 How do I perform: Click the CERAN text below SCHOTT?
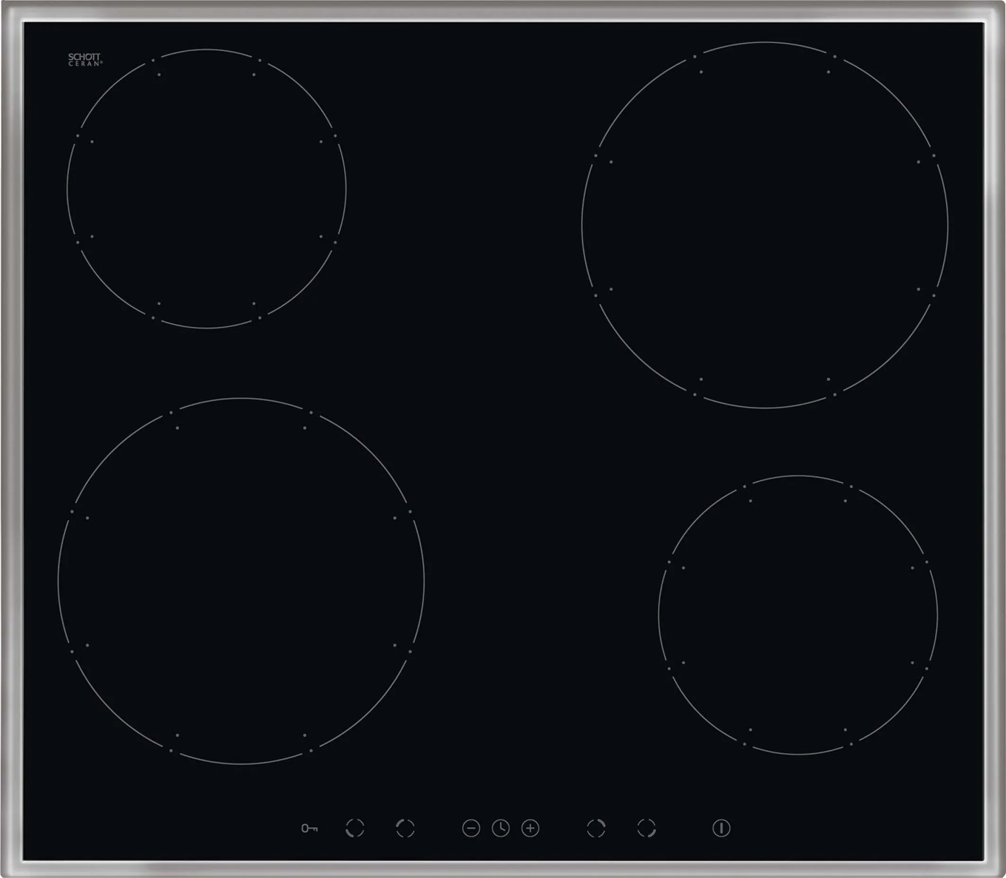85,64
